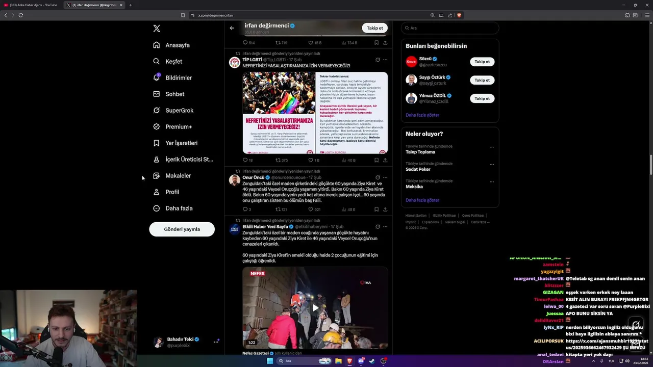This screenshot has width=653, height=367.
Task: Click Grok icon on Onur Öncü post
Action: click(x=378, y=177)
